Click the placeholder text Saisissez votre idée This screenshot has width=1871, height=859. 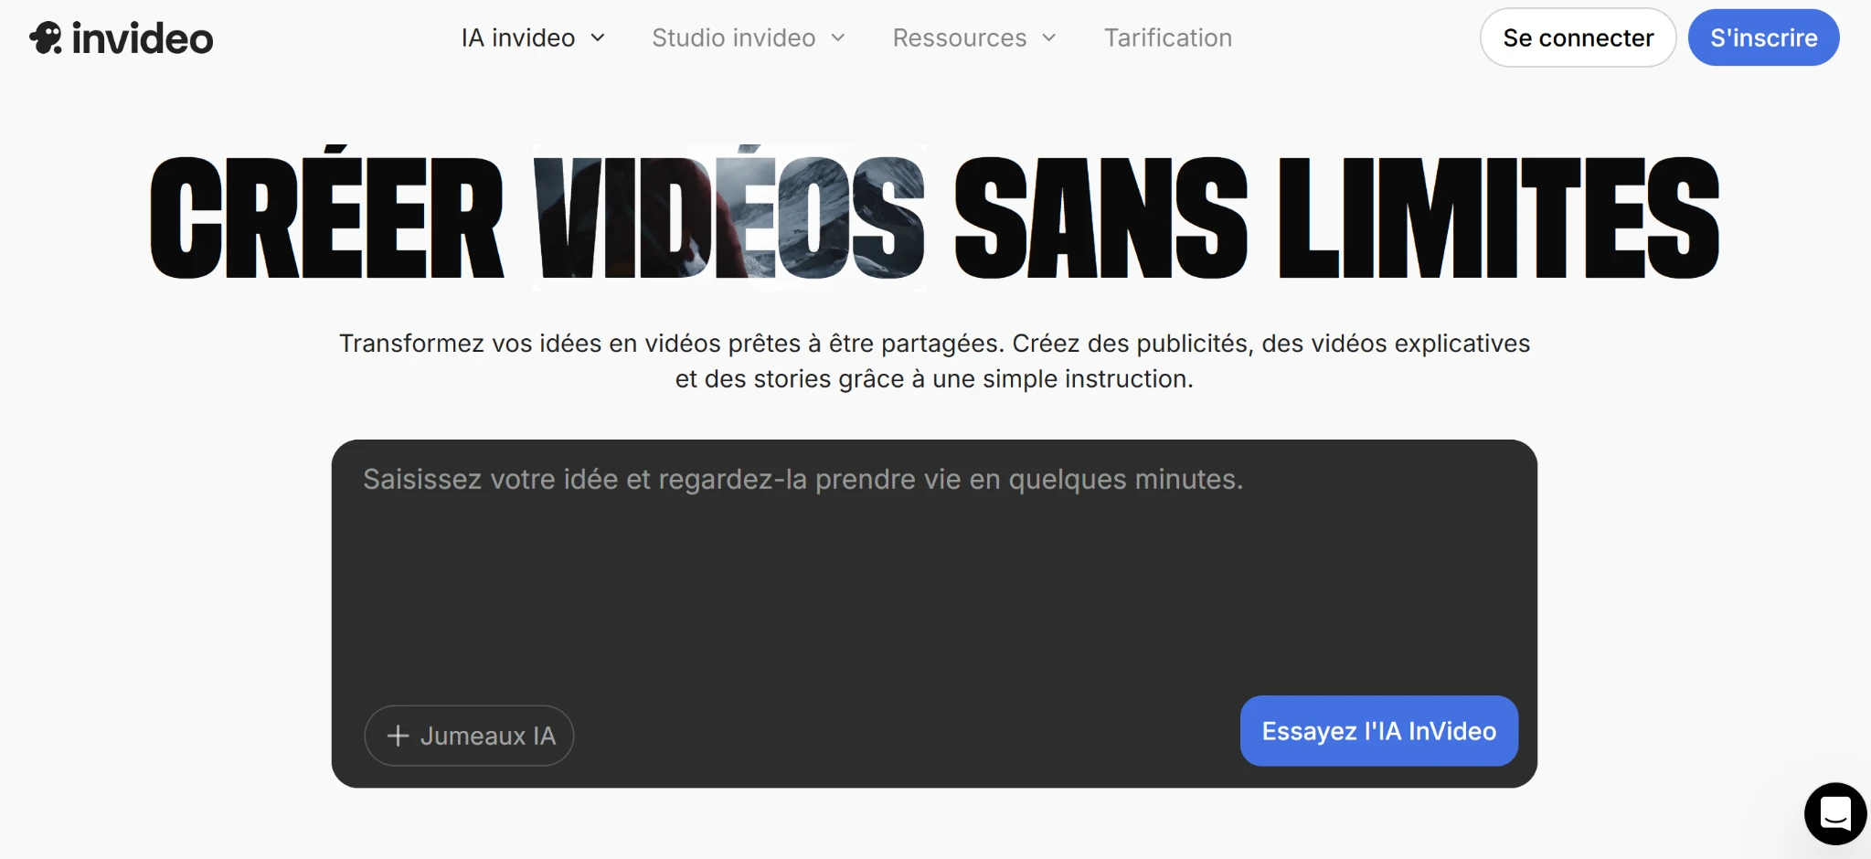803,478
